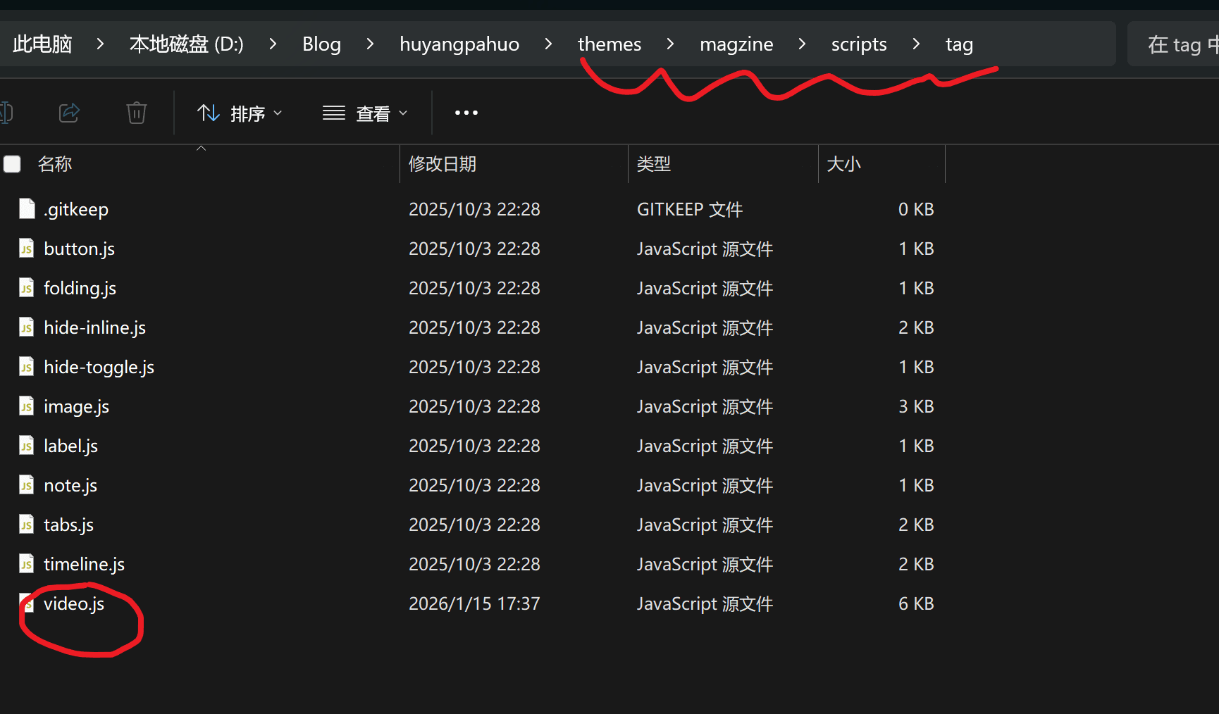The image size is (1219, 714).
Task: Click the Share icon in toolbar
Action: click(x=69, y=113)
